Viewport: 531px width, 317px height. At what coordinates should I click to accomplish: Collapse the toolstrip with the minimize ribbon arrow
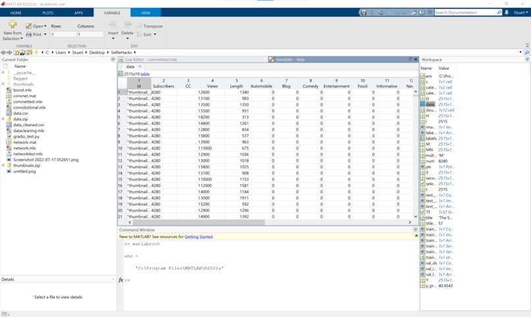tap(527, 45)
